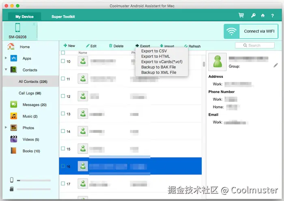Viewport: 284px width, 201px height.
Task: Click the avatar icon of contact 15
Action: click(x=83, y=149)
